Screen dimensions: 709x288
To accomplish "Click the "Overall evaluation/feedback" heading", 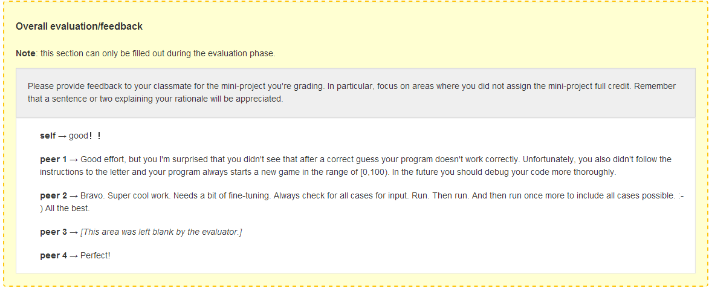I will [79, 27].
